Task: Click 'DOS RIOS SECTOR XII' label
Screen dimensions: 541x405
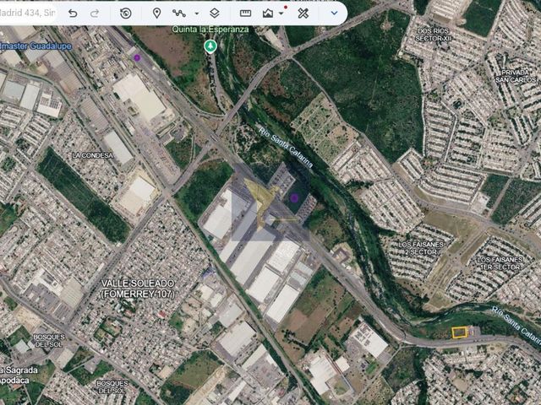Action: coord(434,35)
